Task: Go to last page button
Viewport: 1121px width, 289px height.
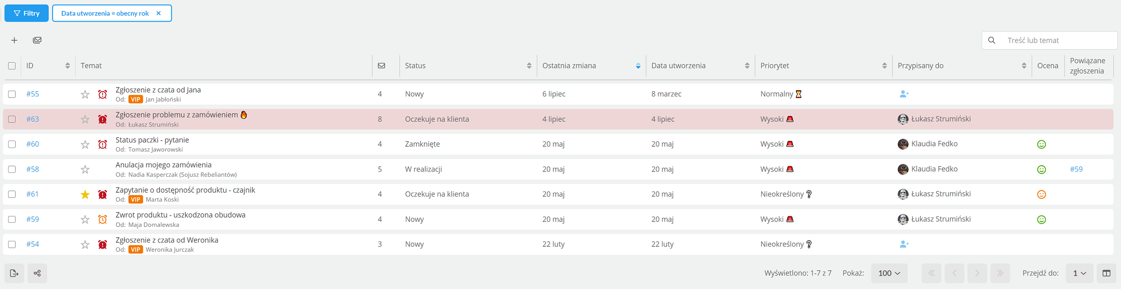Action: [x=1000, y=273]
